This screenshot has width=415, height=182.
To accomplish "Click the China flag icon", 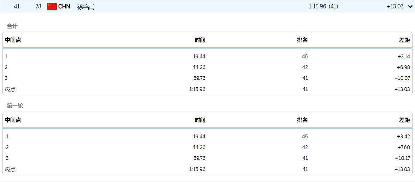I will 52,6.
